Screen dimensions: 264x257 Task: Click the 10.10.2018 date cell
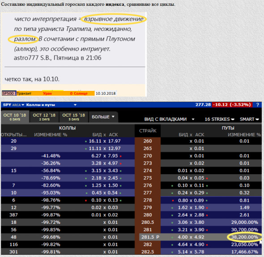tap(106, 94)
